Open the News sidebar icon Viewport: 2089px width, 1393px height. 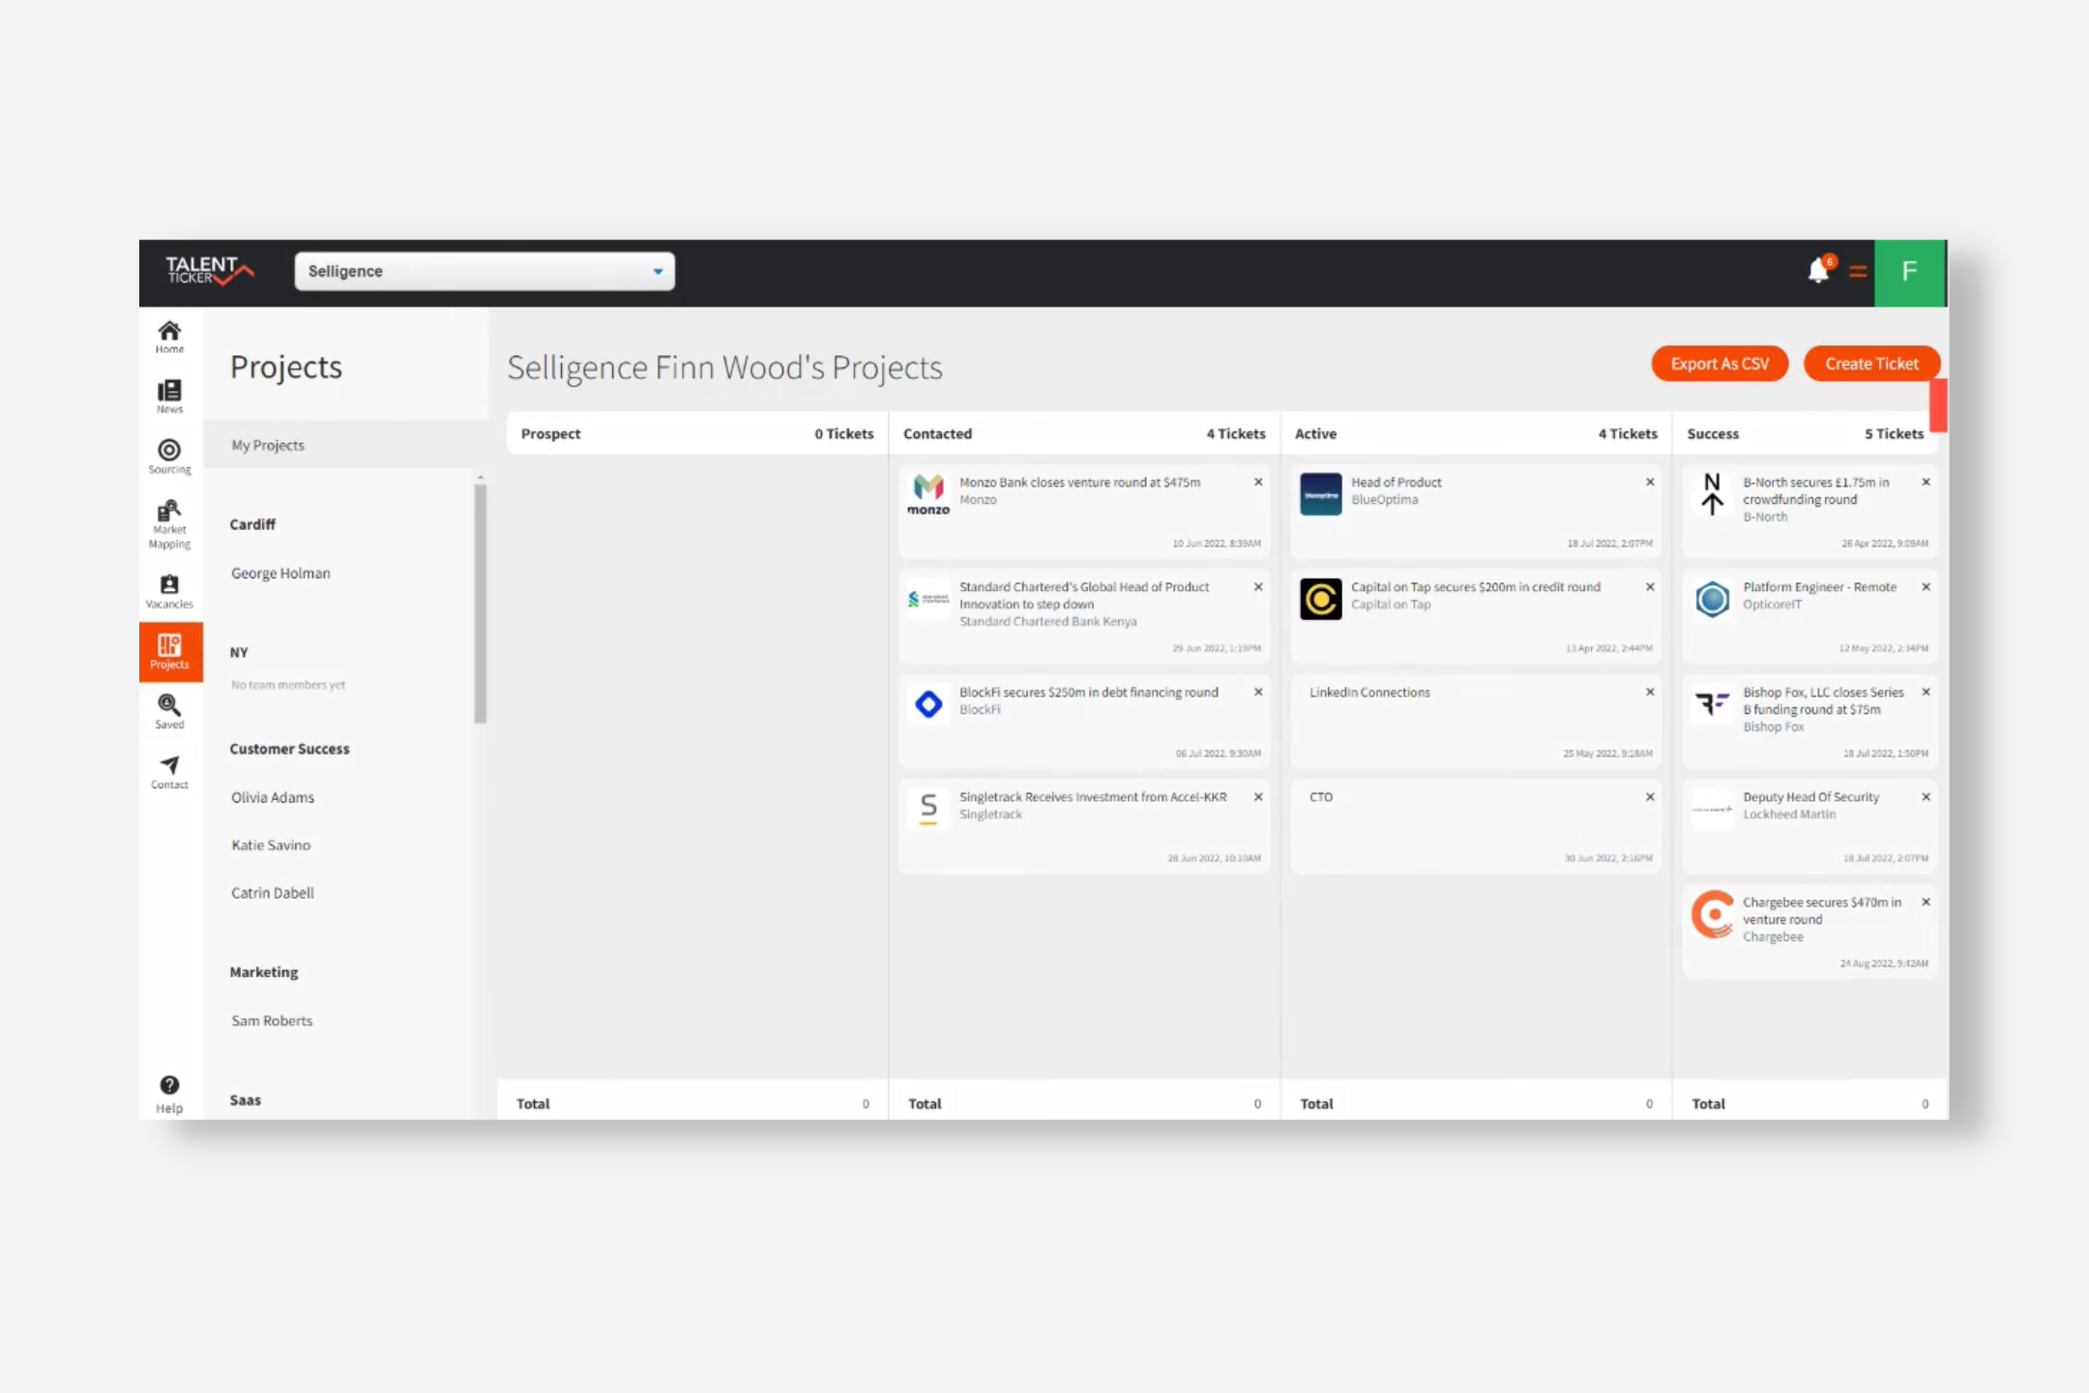tap(169, 397)
